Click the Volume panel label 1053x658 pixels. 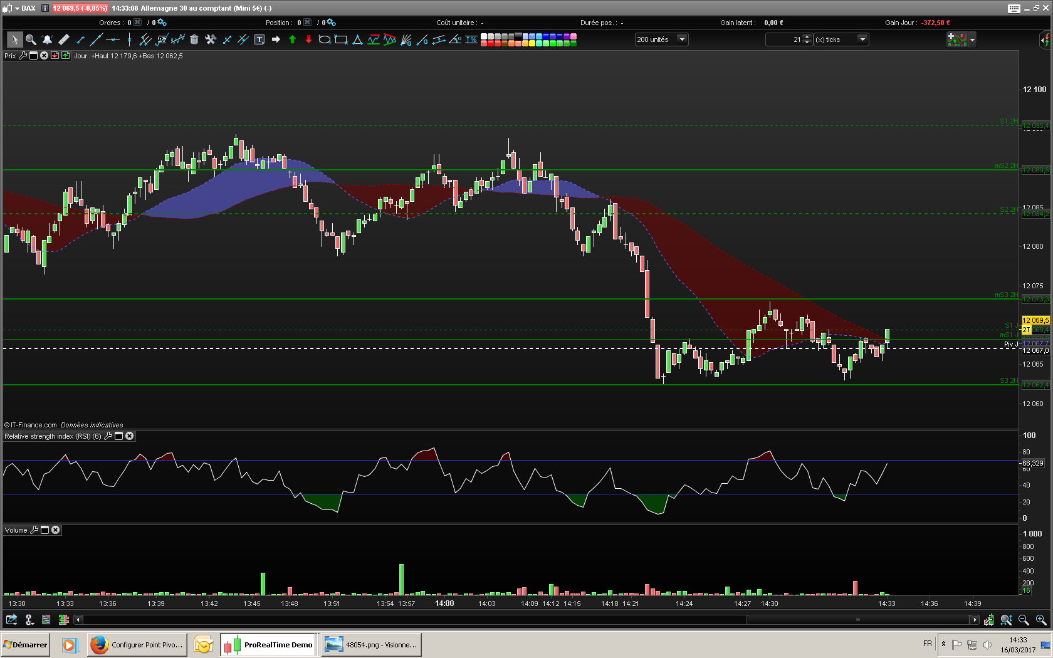pyautogui.click(x=16, y=530)
